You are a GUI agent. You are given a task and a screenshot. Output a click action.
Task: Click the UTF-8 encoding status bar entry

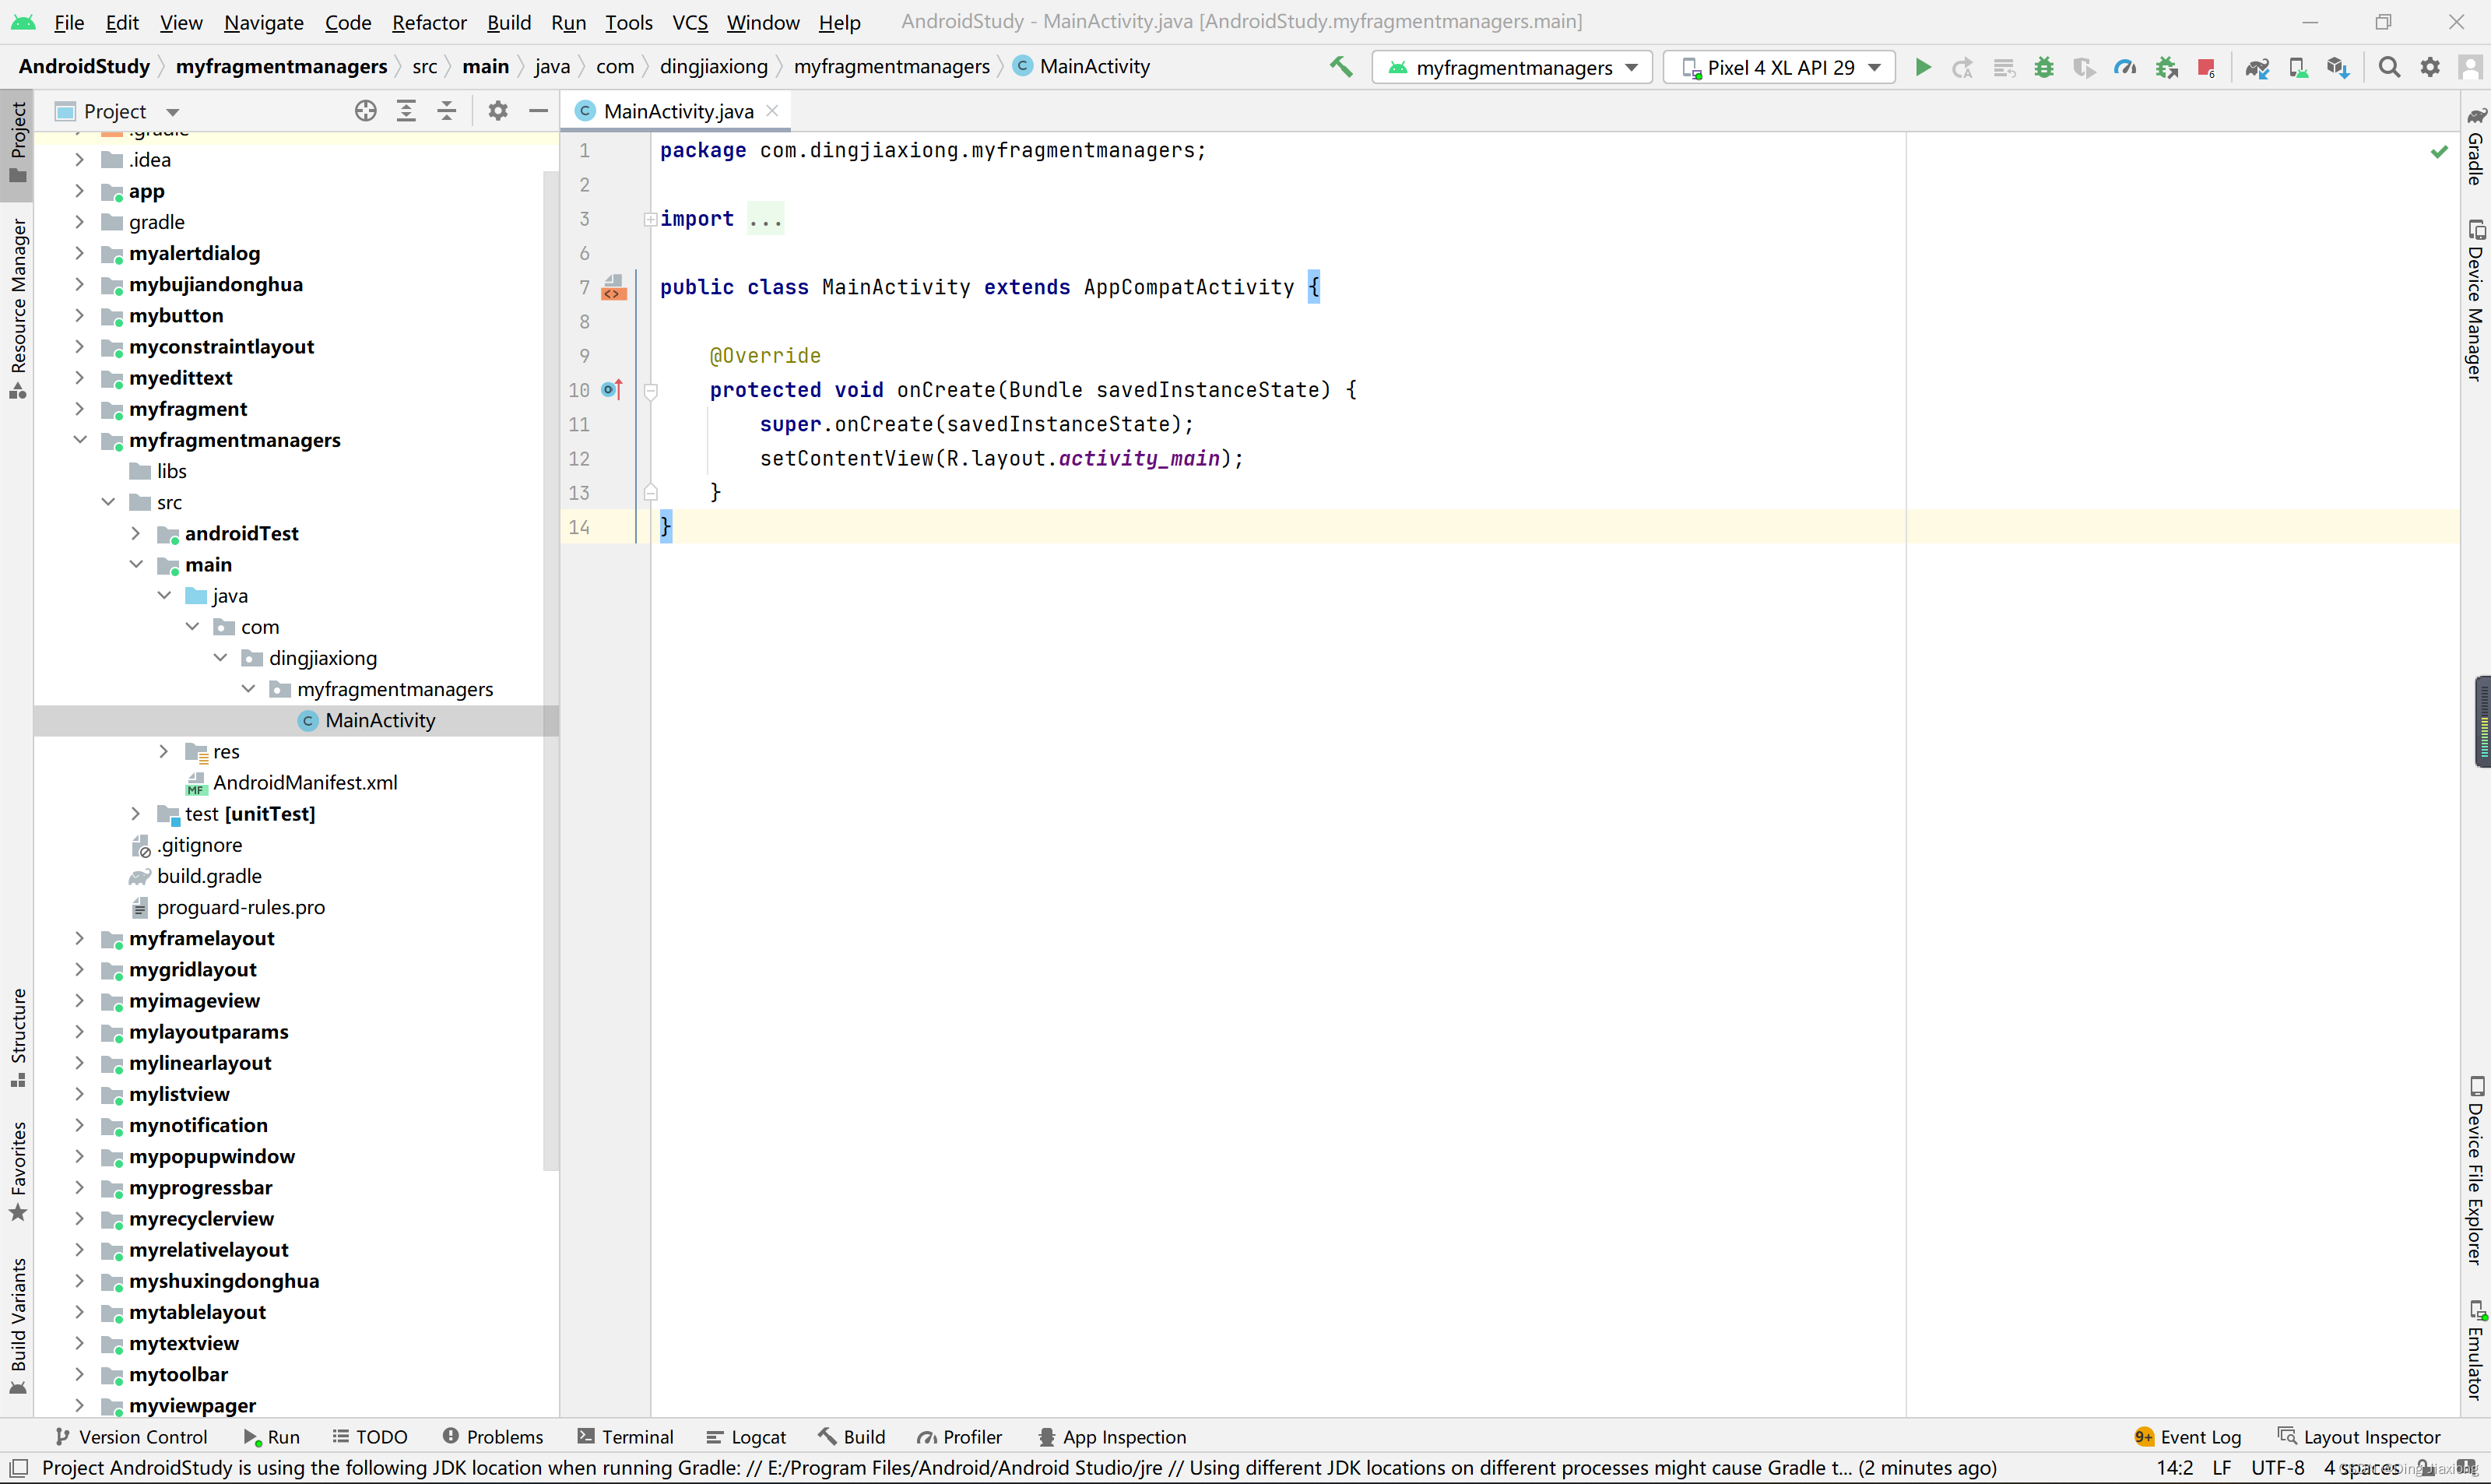click(2277, 1468)
